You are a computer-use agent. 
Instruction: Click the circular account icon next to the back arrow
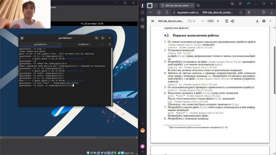(x=159, y=12)
